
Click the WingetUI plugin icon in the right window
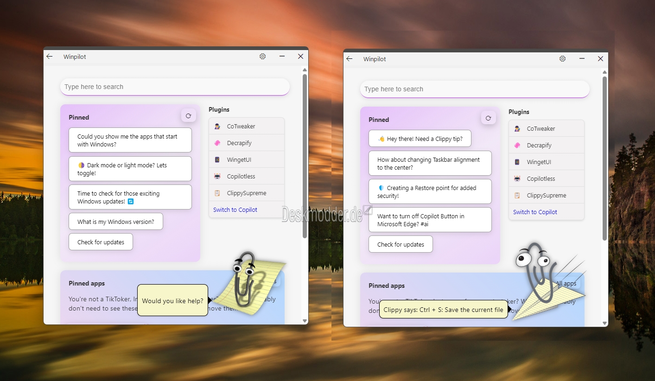point(517,162)
